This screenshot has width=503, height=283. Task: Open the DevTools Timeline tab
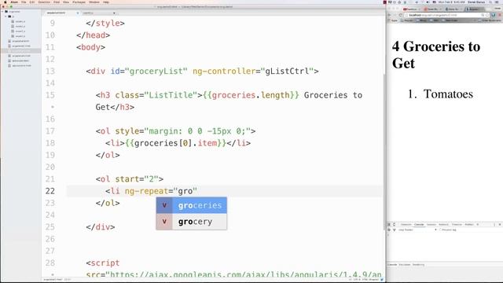point(457,225)
